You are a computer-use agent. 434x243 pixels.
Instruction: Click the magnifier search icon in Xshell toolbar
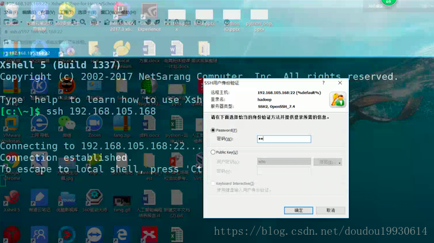82,22
